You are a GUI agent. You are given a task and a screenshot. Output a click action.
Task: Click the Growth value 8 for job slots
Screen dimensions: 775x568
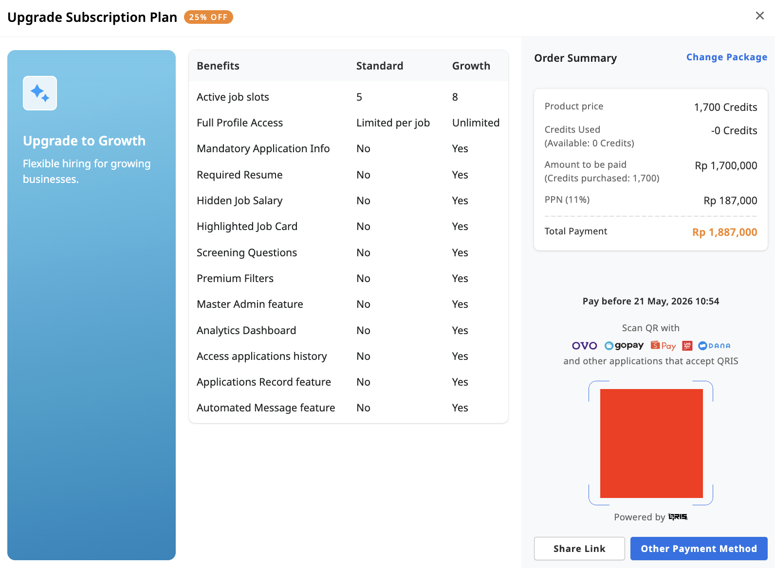click(455, 97)
